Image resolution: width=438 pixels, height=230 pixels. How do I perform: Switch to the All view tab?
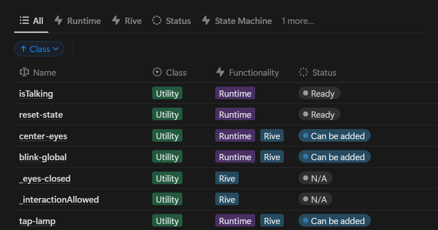(31, 21)
